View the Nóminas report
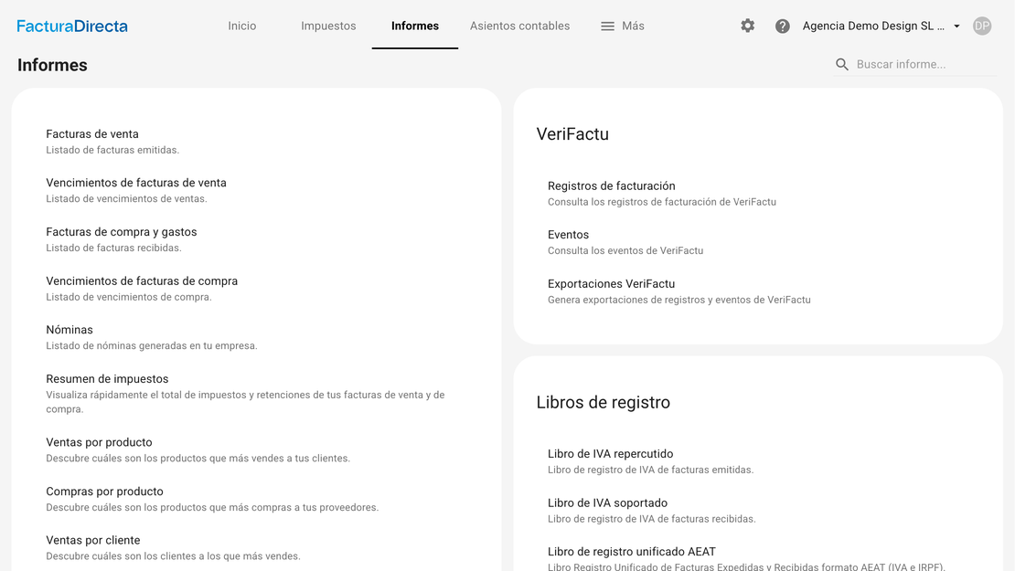The width and height of the screenshot is (1015, 571). pos(69,330)
